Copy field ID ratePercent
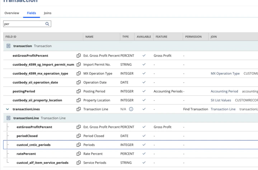This screenshot has height=170, width=258. (79, 154)
